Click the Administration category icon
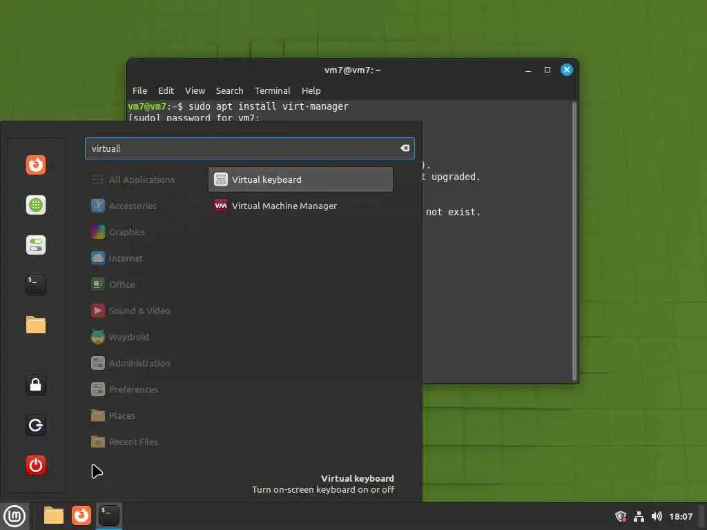 pyautogui.click(x=98, y=363)
